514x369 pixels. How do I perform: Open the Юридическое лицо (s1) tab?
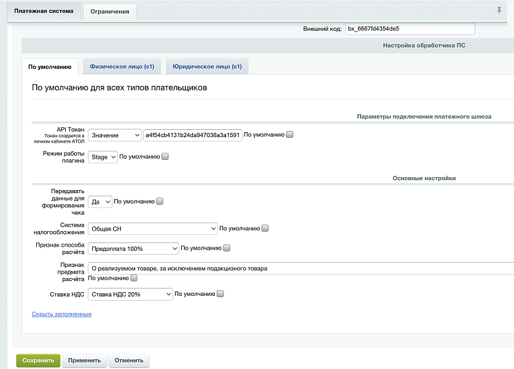[207, 66]
